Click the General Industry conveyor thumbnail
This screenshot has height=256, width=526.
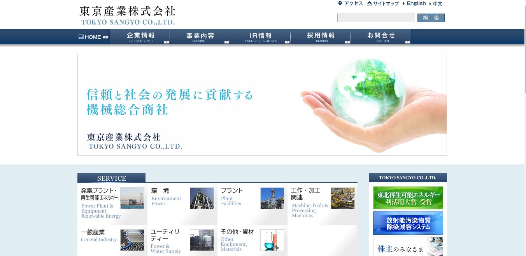point(132,240)
